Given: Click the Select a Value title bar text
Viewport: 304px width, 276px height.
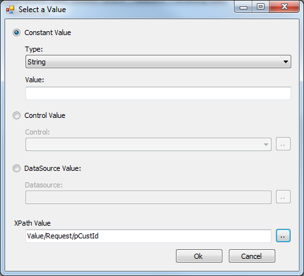Looking at the screenshot, I should [x=42, y=10].
